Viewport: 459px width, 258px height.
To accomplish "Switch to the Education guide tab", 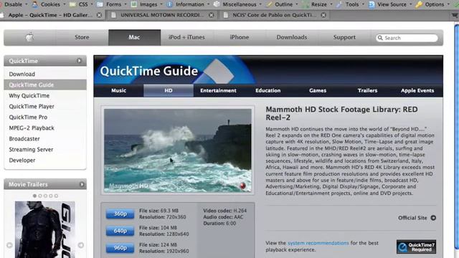I will point(268,91).
